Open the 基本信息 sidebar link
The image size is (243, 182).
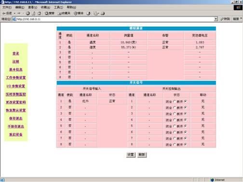pyautogui.click(x=16, y=70)
